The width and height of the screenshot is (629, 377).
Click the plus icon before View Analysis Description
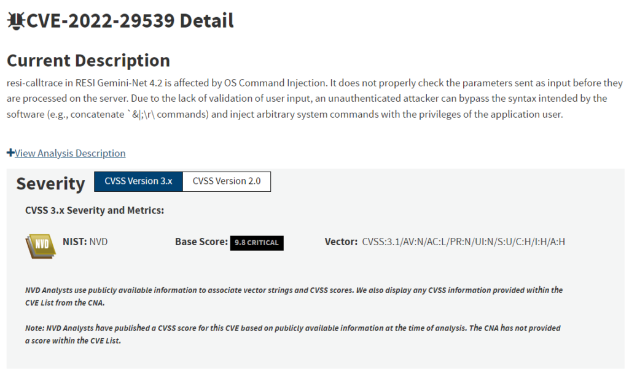click(10, 153)
